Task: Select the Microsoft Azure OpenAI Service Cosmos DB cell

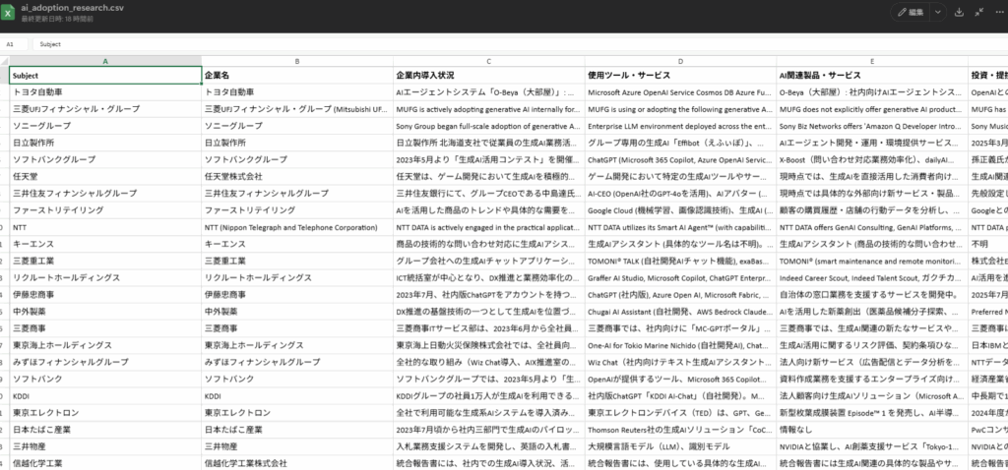Action: [681, 91]
